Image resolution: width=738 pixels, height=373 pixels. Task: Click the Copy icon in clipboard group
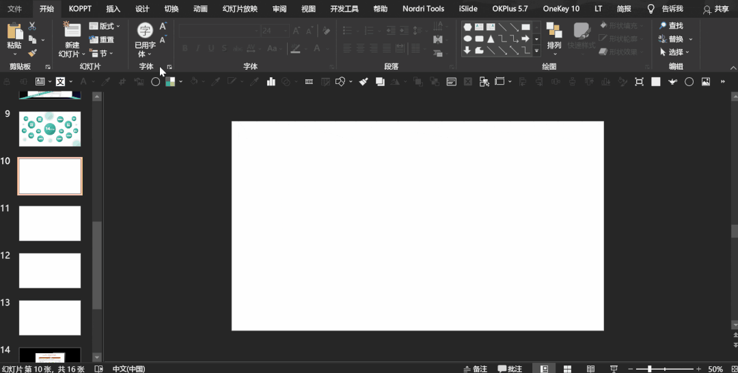(x=33, y=40)
